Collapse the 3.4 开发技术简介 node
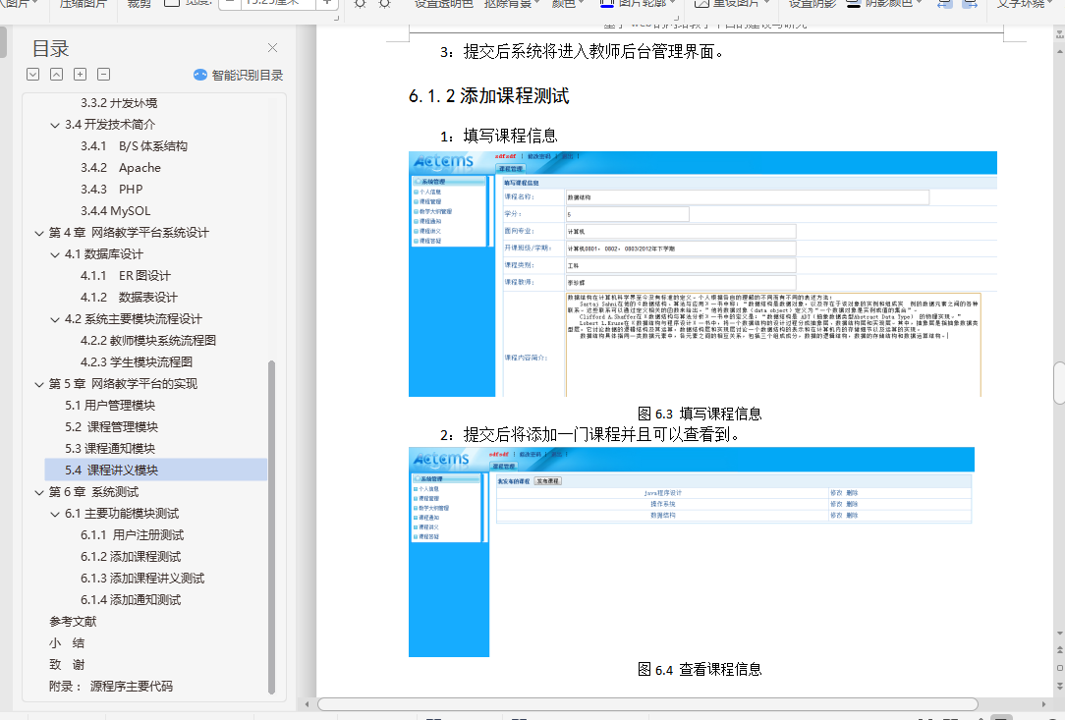Image resolution: width=1065 pixels, height=720 pixels. point(55,125)
